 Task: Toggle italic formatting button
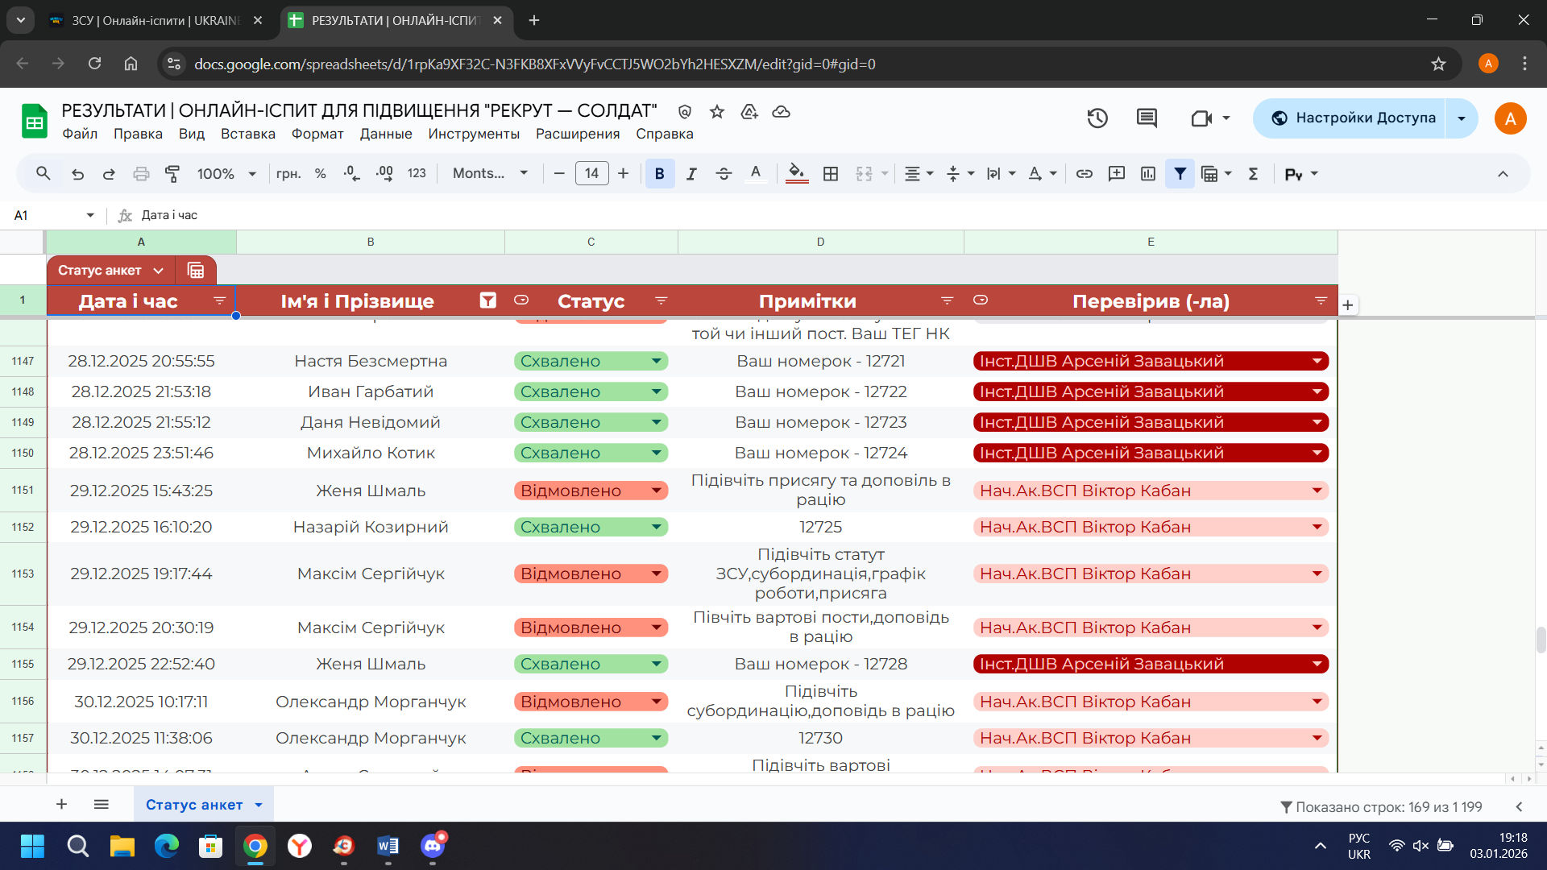point(691,173)
